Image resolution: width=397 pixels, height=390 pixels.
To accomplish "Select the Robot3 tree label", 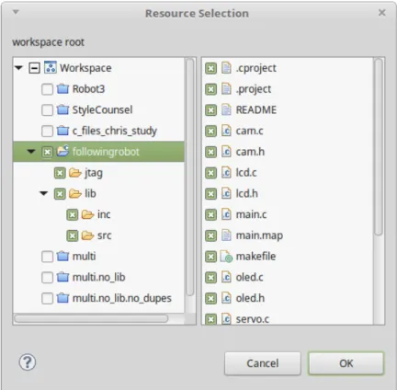I will [88, 89].
